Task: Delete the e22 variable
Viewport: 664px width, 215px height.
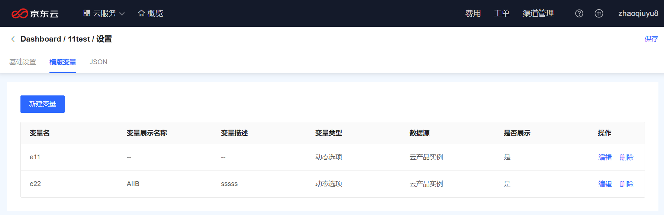Action: pos(626,184)
